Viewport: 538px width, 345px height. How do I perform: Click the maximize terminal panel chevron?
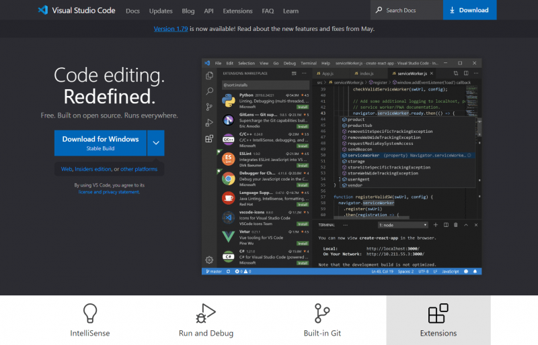tap(466, 225)
